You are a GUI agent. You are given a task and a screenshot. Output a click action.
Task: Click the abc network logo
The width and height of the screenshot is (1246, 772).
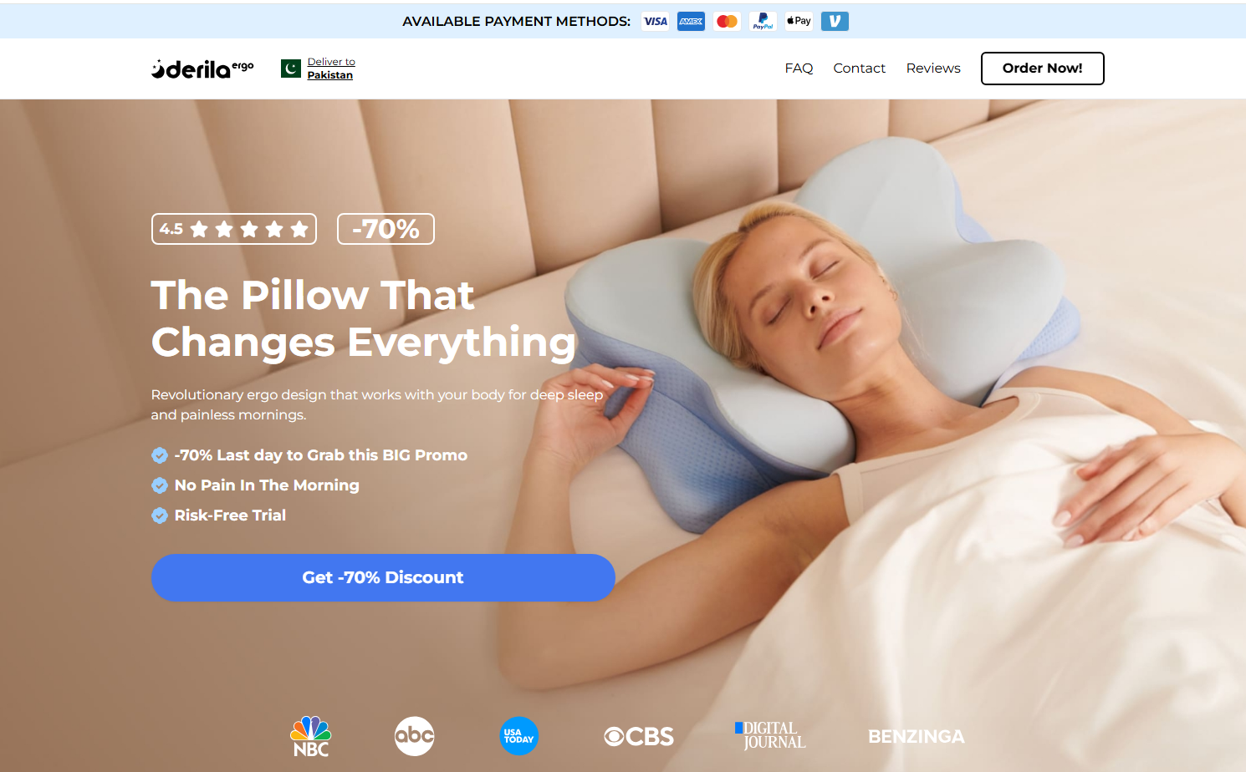414,736
